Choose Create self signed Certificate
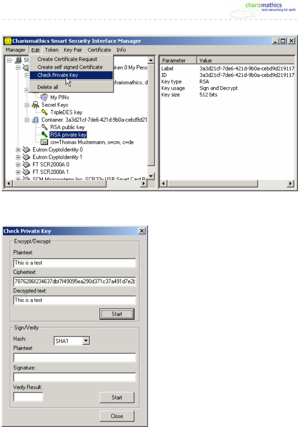Viewport: 298px width, 427px height. 71,67
